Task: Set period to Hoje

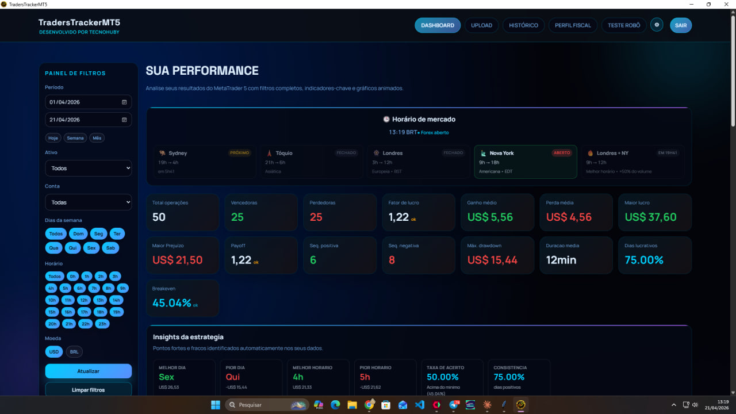Action: [53, 138]
